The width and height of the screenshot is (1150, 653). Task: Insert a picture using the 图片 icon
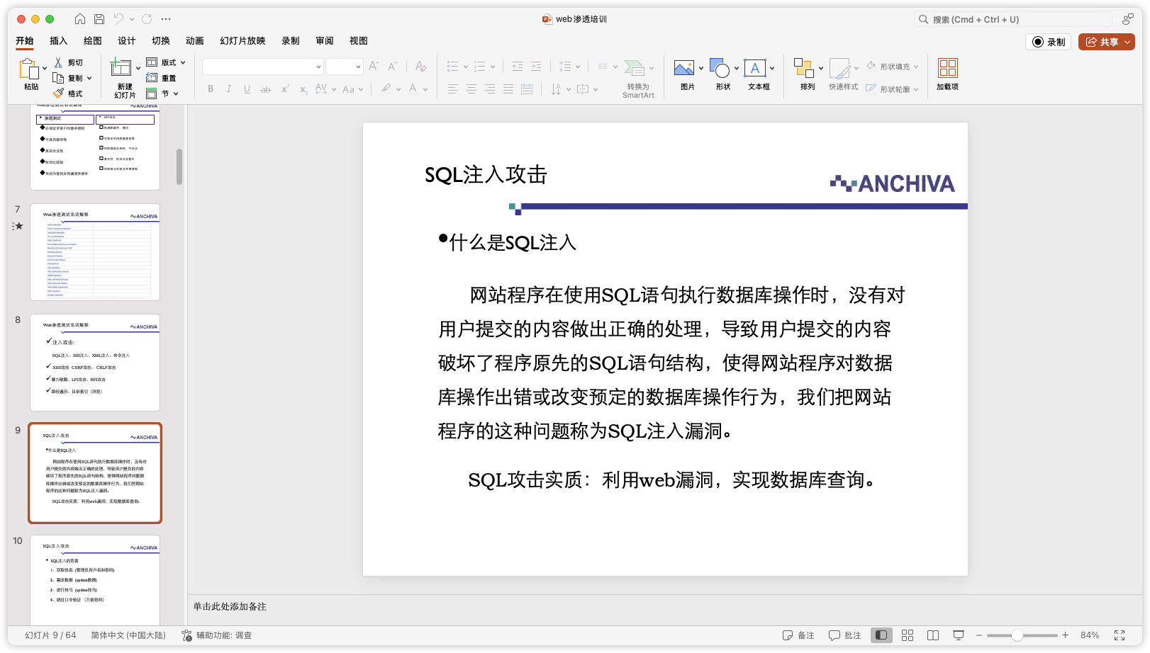[x=683, y=69]
